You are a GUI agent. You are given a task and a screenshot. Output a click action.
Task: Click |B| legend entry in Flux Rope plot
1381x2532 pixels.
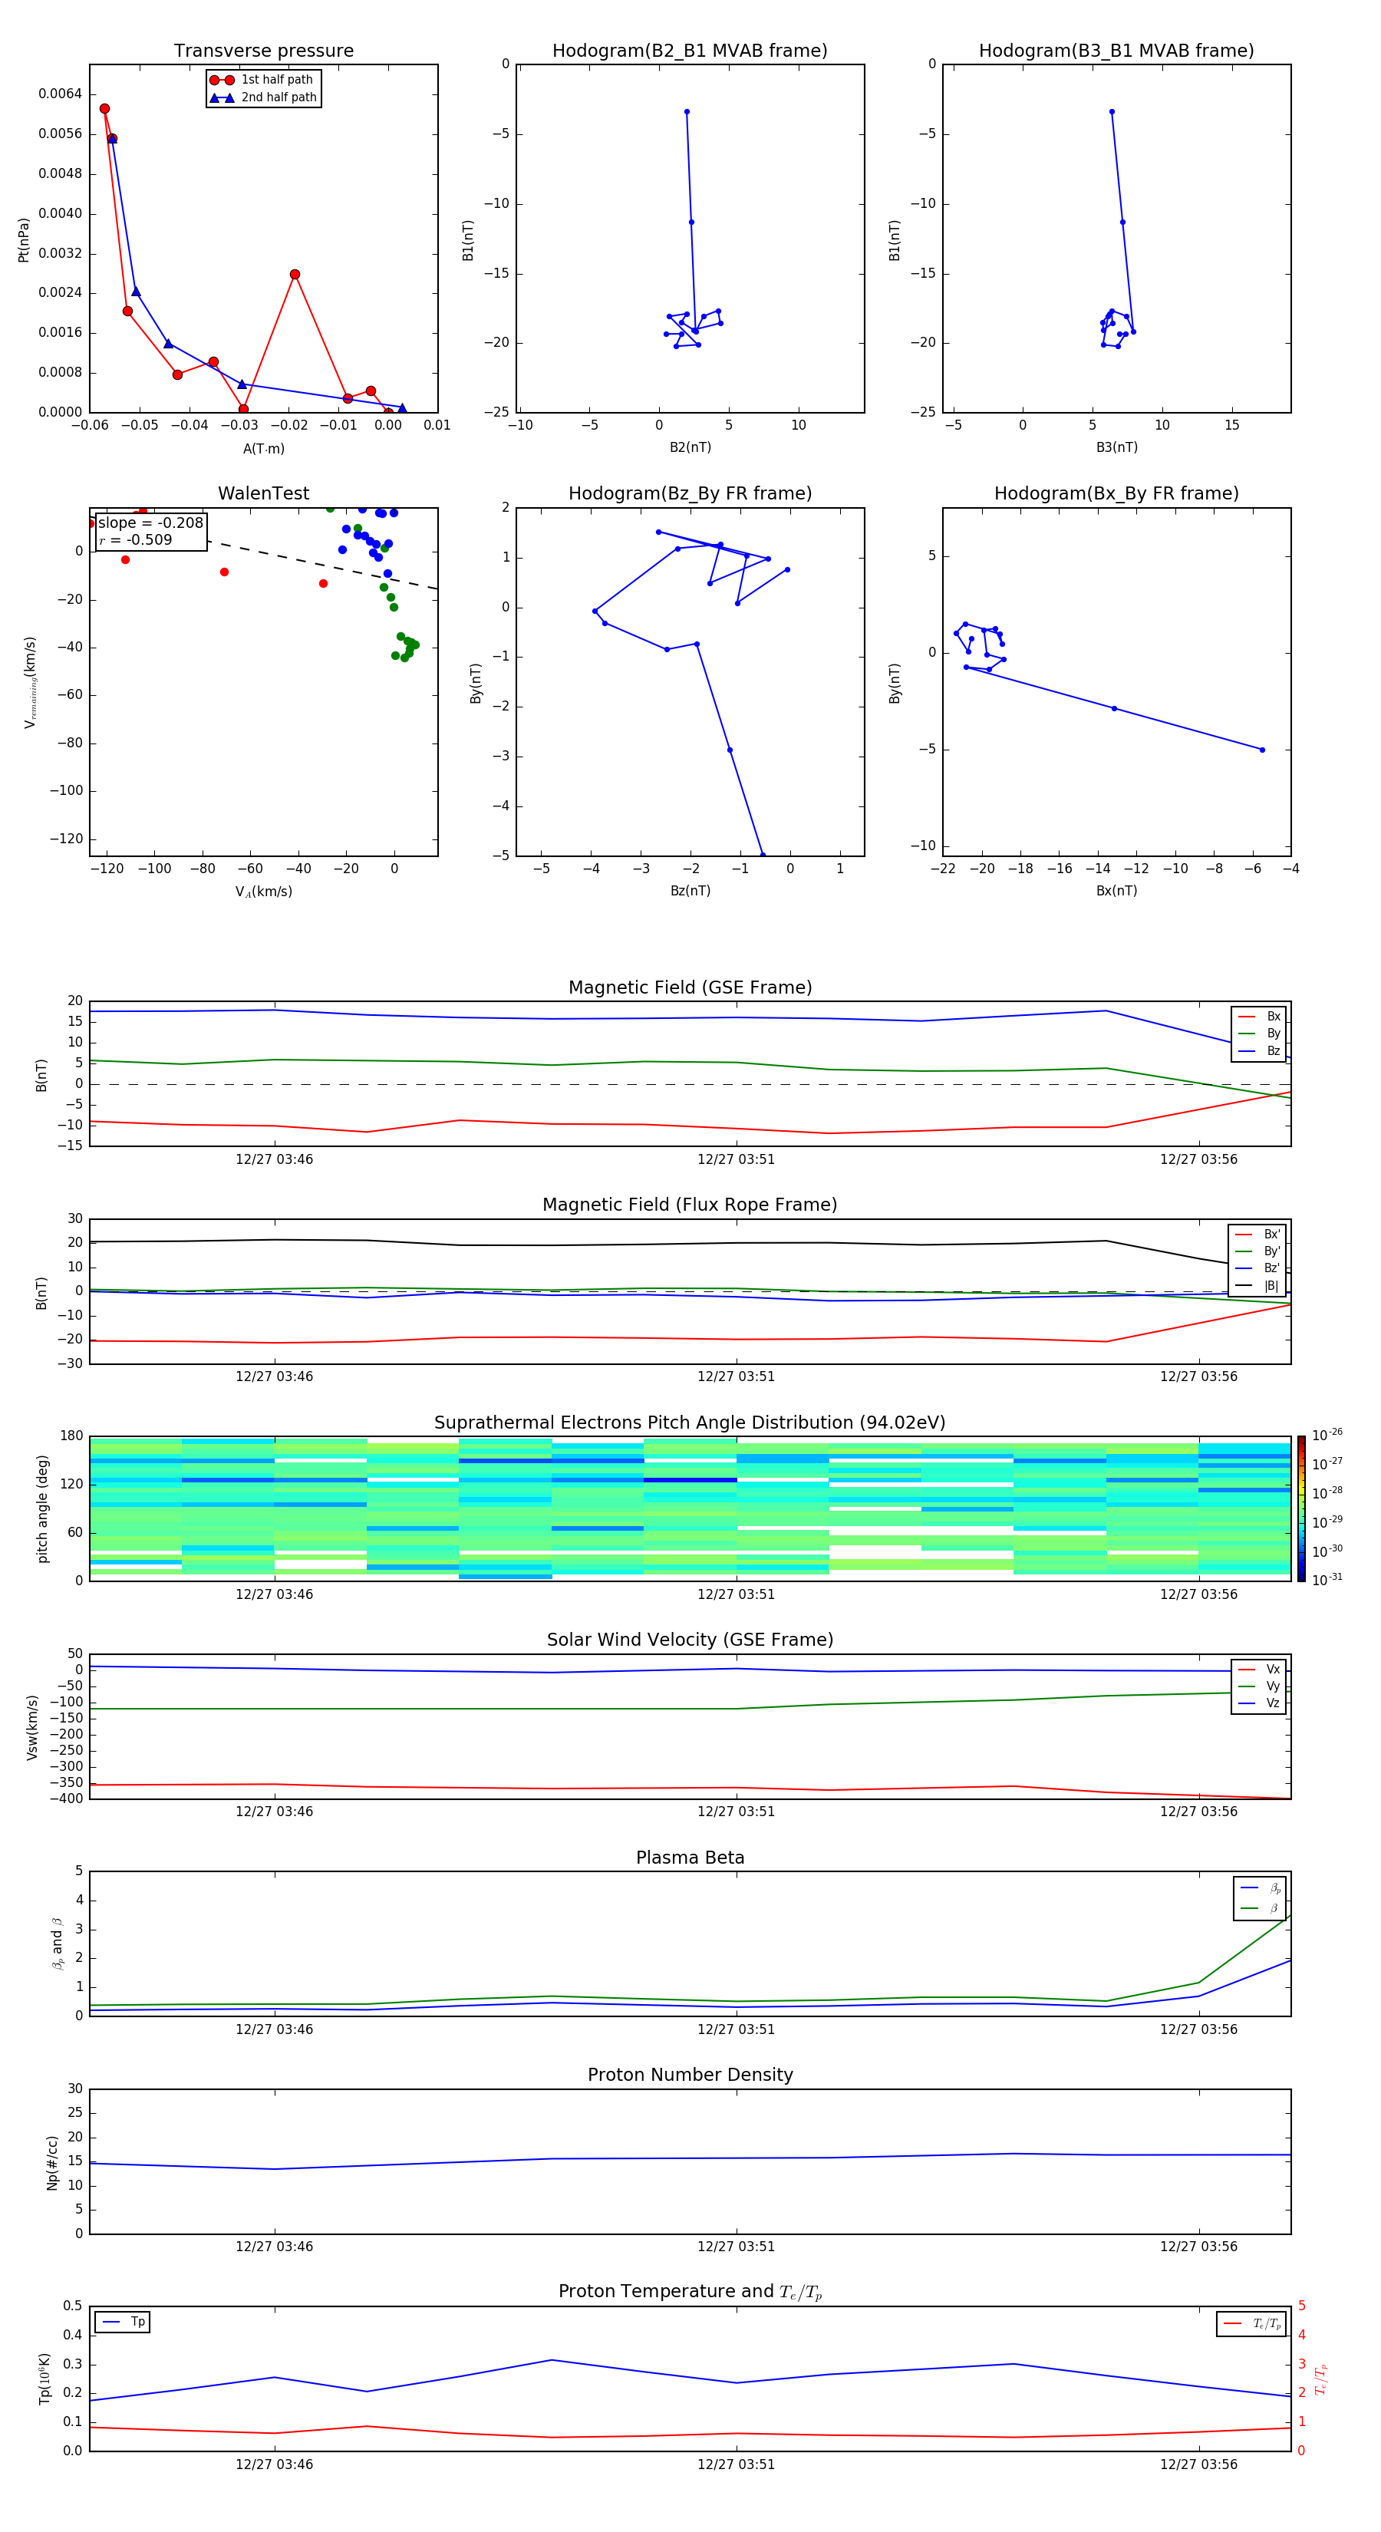[x=1257, y=1286]
